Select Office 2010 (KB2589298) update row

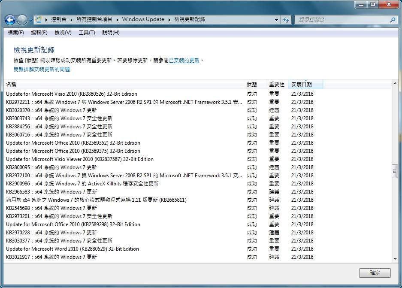197,224
